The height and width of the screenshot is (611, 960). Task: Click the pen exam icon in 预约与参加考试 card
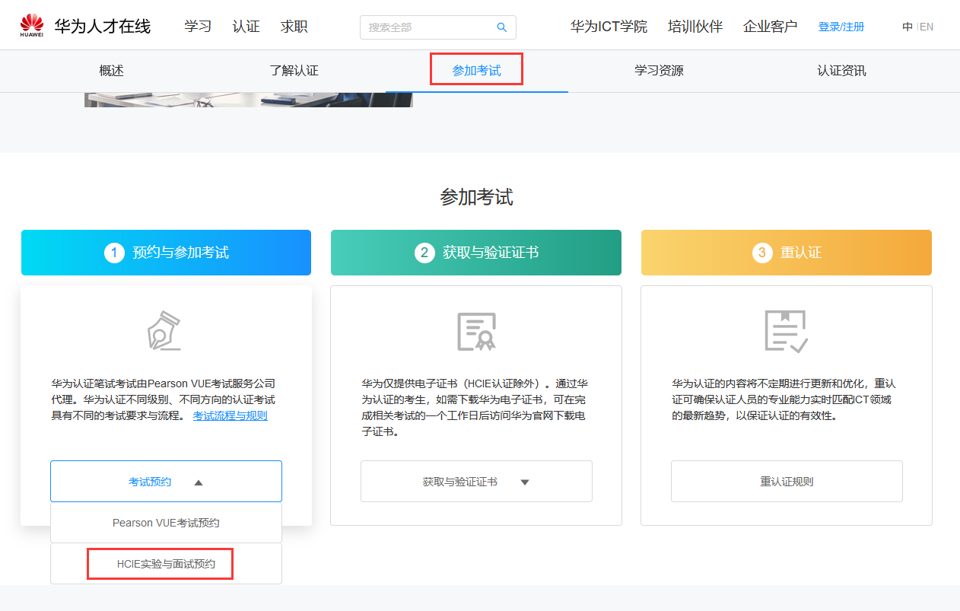(x=166, y=330)
